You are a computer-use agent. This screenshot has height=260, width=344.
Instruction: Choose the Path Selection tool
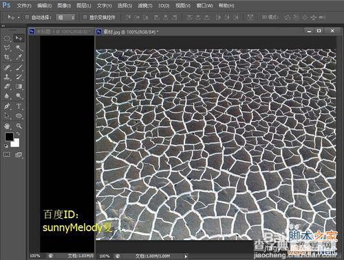coord(7,116)
